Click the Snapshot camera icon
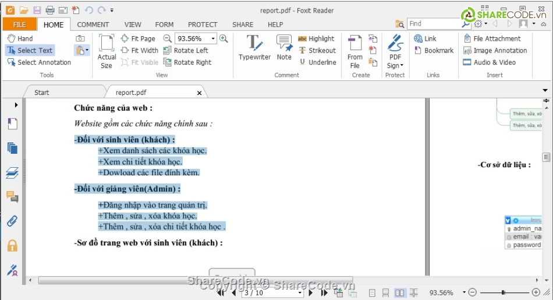 click(x=80, y=38)
